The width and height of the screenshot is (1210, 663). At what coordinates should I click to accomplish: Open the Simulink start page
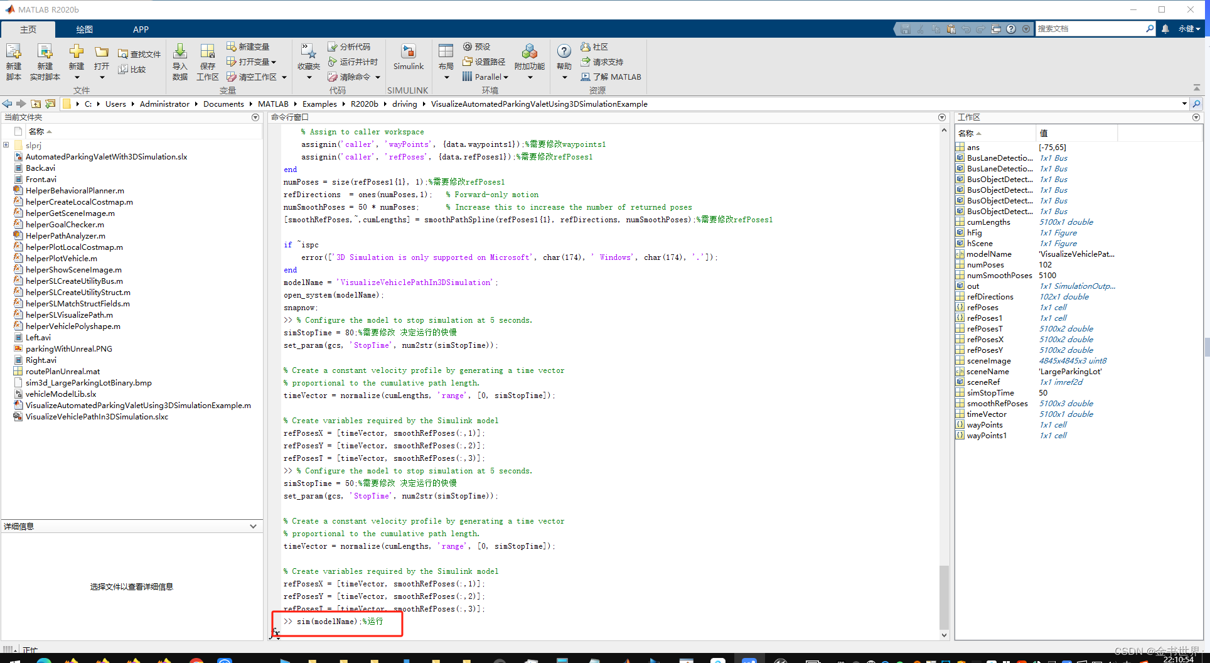(408, 60)
